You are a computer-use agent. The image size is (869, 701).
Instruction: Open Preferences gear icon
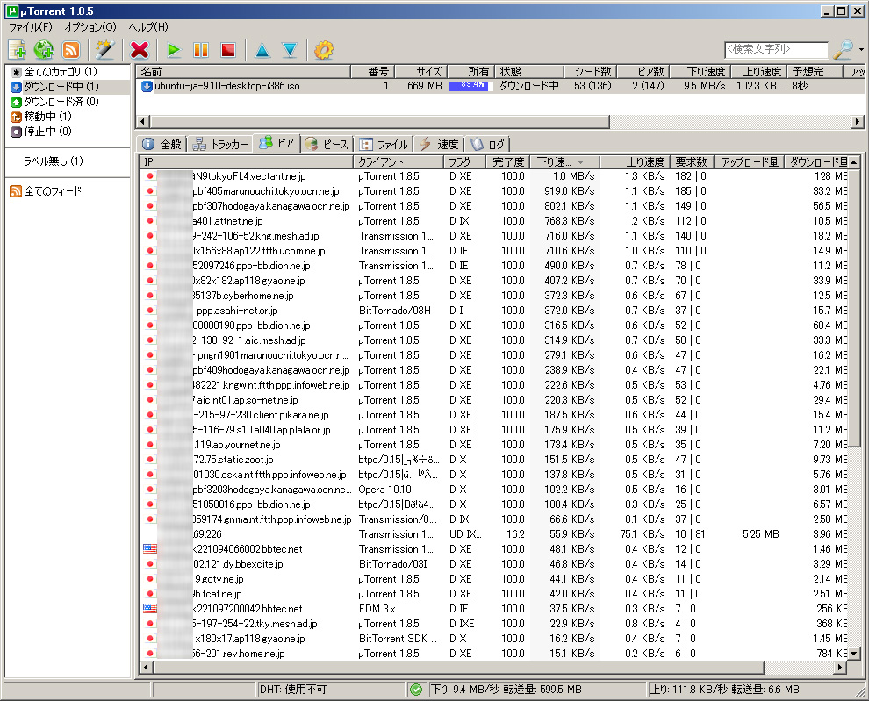coord(324,50)
